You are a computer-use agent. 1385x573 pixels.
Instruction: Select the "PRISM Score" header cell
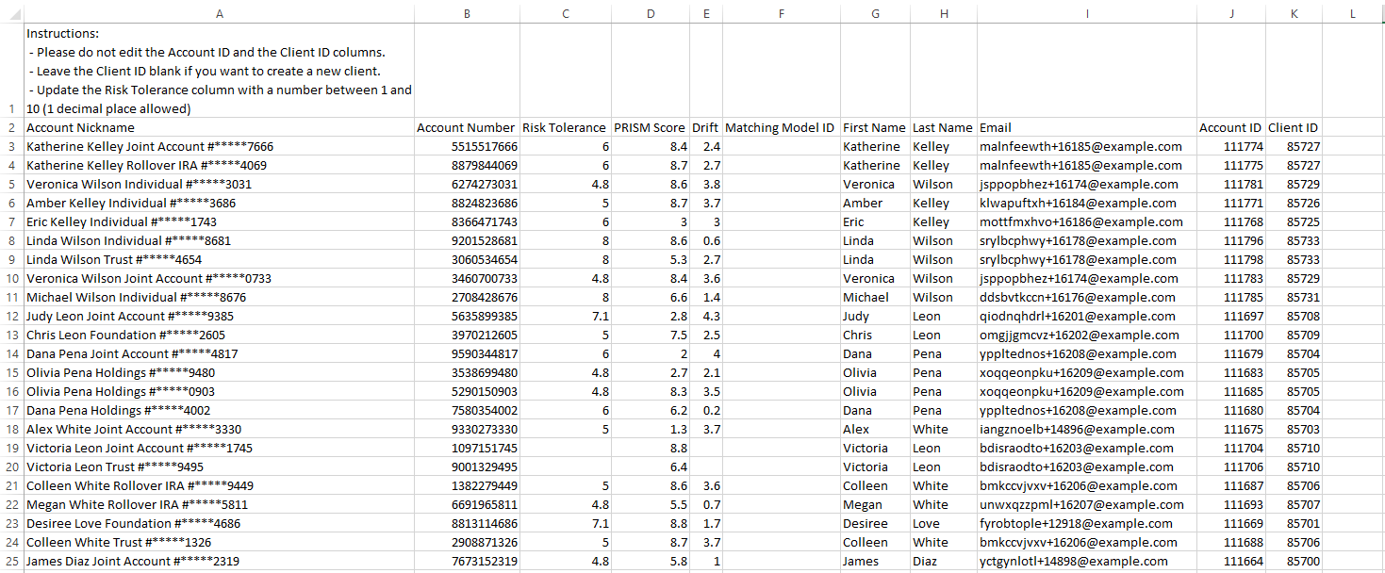[650, 127]
